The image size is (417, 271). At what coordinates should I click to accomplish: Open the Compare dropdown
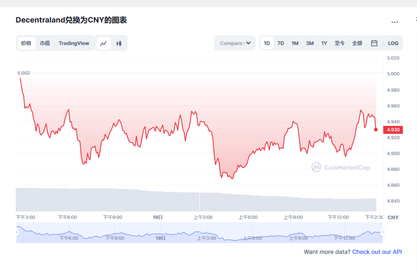235,43
